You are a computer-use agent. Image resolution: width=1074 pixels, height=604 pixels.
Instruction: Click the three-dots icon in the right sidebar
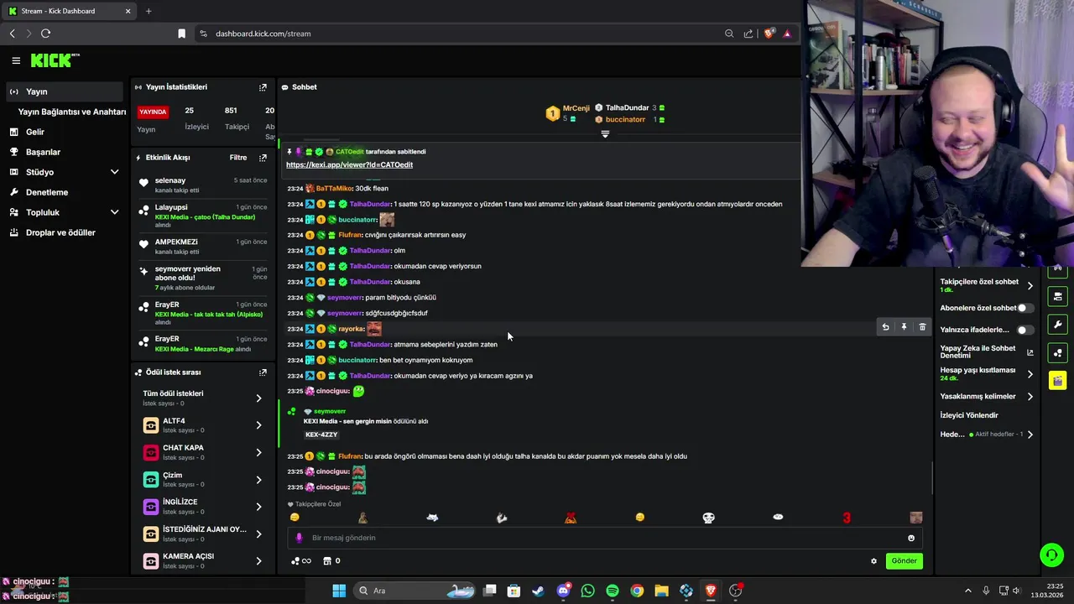1058,353
